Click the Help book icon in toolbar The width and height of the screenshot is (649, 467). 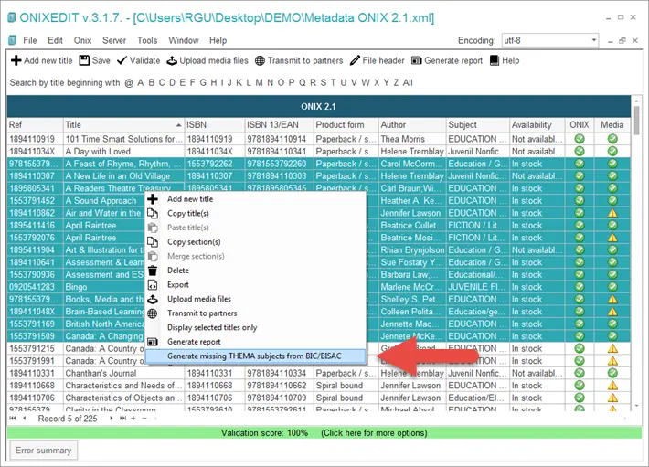click(x=495, y=61)
